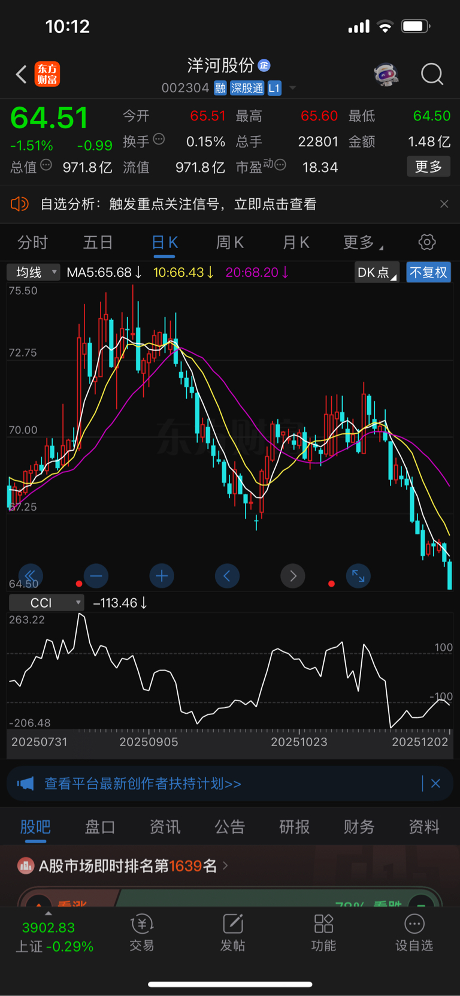Image resolution: width=460 pixels, height=996 pixels.
Task: Switch to the 财务 tab
Action: pos(359,827)
